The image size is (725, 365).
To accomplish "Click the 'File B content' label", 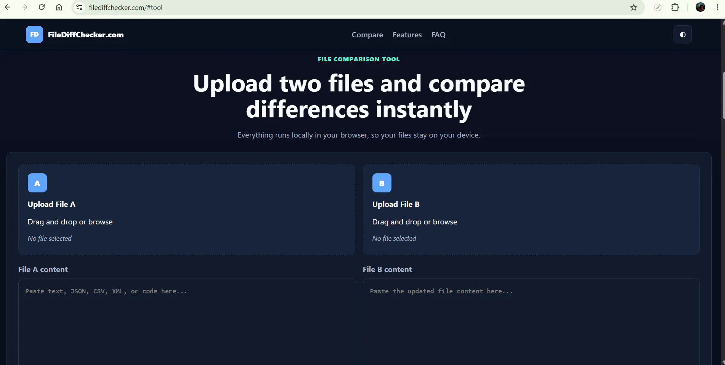I will (387, 269).
